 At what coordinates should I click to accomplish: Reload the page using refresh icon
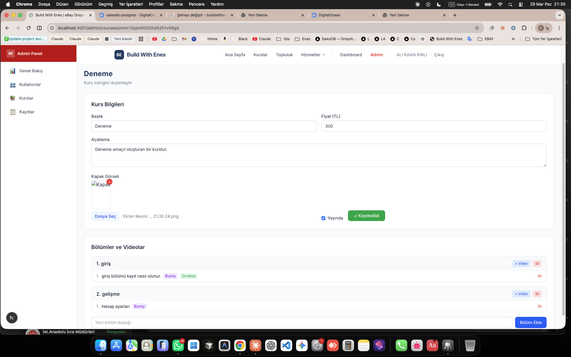29,28
